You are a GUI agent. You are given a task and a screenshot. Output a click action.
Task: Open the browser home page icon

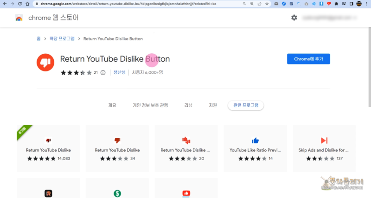27,4
